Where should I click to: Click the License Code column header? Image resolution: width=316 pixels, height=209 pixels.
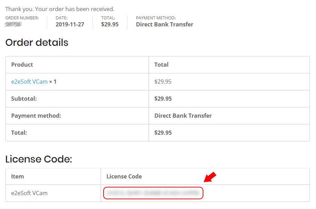coord(124,176)
